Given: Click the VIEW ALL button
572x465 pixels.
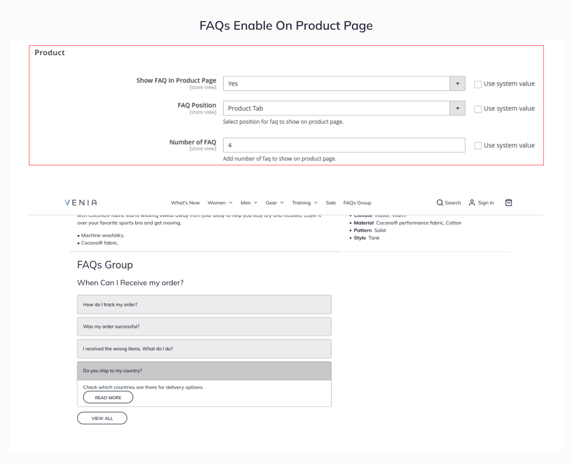Looking at the screenshot, I should point(102,418).
